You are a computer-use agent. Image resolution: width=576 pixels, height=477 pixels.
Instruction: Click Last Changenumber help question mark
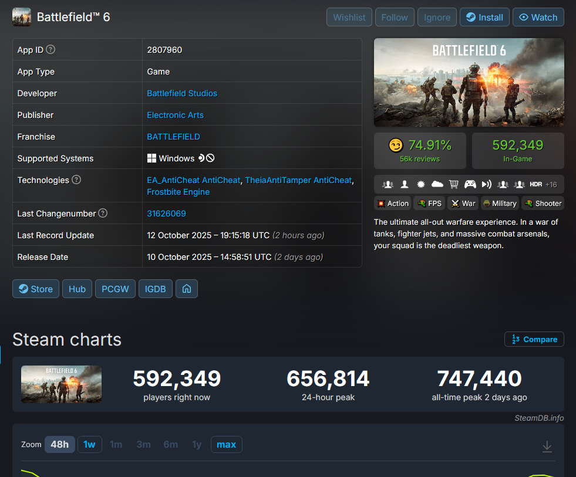click(x=103, y=213)
